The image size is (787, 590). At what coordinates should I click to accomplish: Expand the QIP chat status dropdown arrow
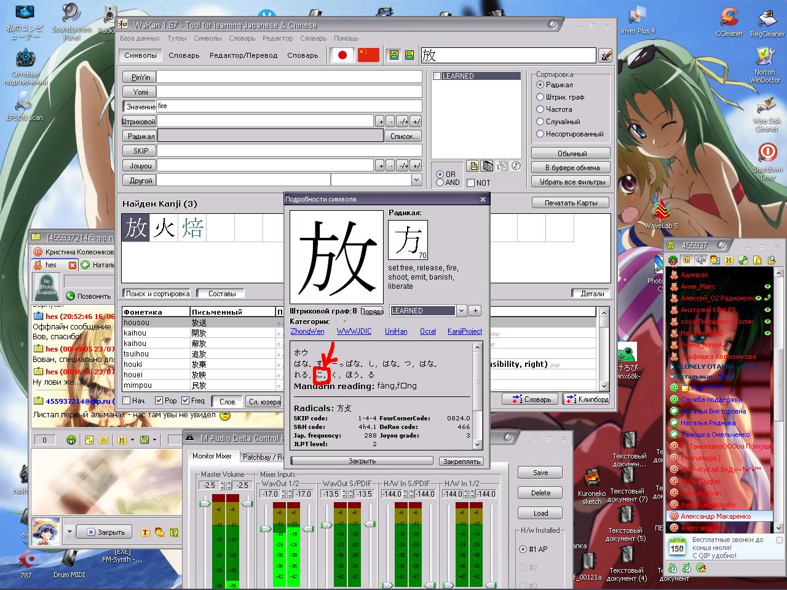[x=69, y=532]
